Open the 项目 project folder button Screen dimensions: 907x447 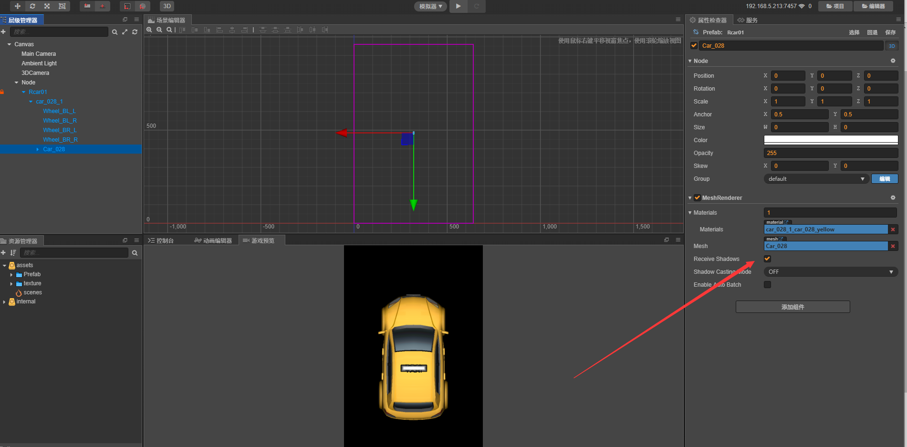(835, 6)
